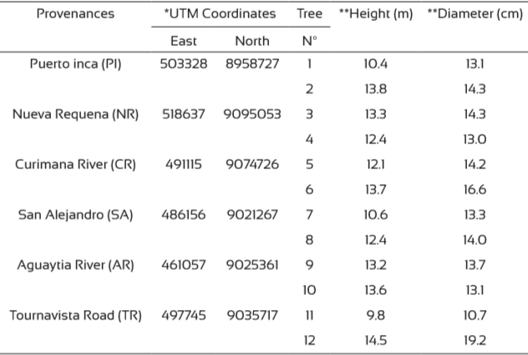Click the San Alejandro (SA) provenance
528x355 pixels.
[75, 214]
